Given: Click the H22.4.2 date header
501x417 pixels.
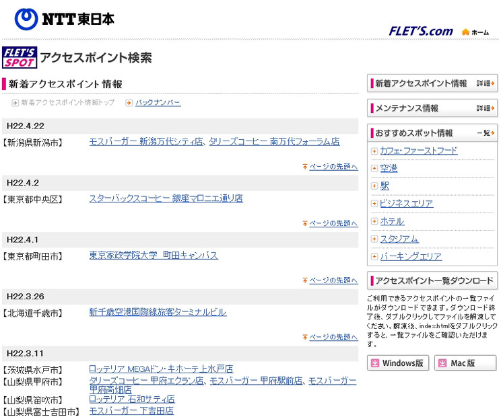Looking at the screenshot, I should pyautogui.click(x=180, y=183).
